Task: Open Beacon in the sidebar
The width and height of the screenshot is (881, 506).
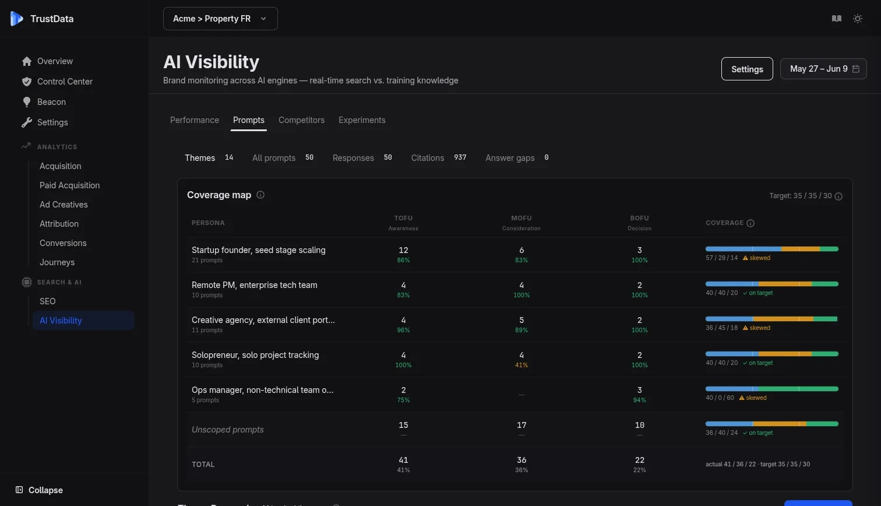Action: [51, 102]
